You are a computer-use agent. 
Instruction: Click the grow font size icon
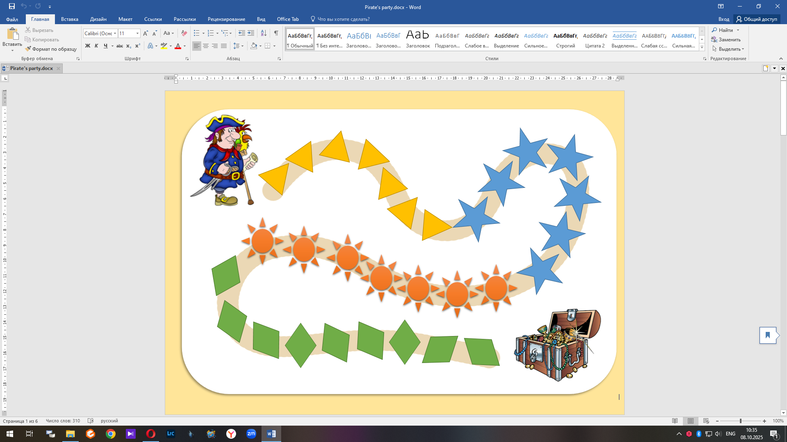pyautogui.click(x=146, y=33)
